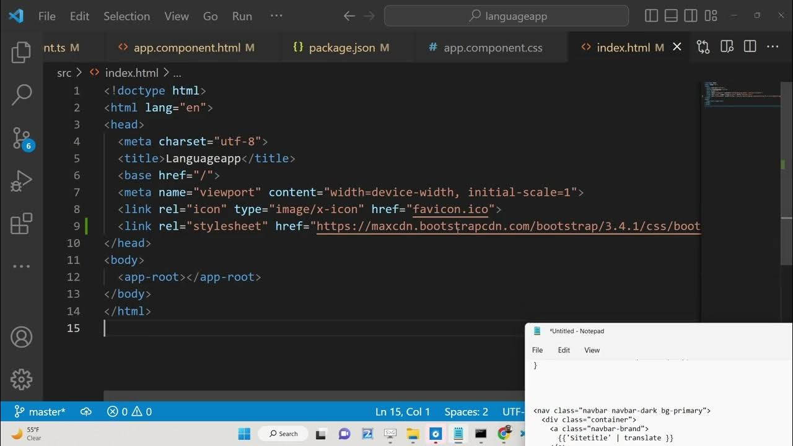The image size is (793, 446).
Task: Expand additional activity bar views ellipsis
Action: (x=21, y=266)
